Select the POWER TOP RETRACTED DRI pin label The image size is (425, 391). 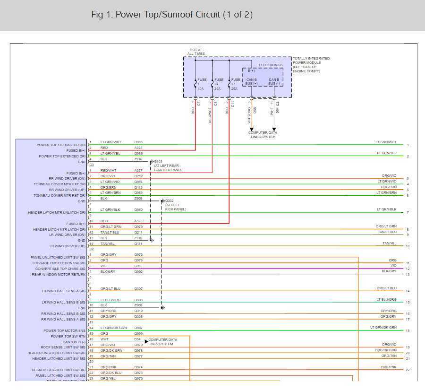point(61,145)
